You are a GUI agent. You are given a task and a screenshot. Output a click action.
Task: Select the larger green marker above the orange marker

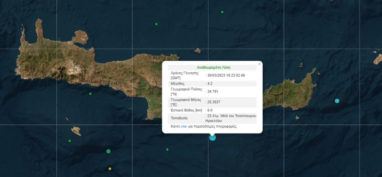coord(108,151)
